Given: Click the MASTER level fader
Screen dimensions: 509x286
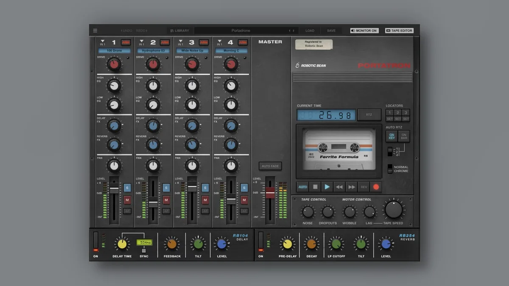Looking at the screenshot, I should 270,192.
